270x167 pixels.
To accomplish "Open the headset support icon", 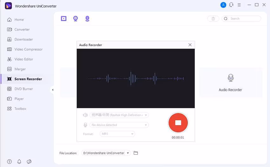I will (x=231, y=5).
